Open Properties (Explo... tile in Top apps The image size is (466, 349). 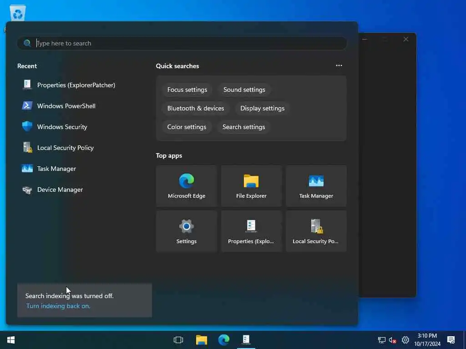[x=251, y=231]
